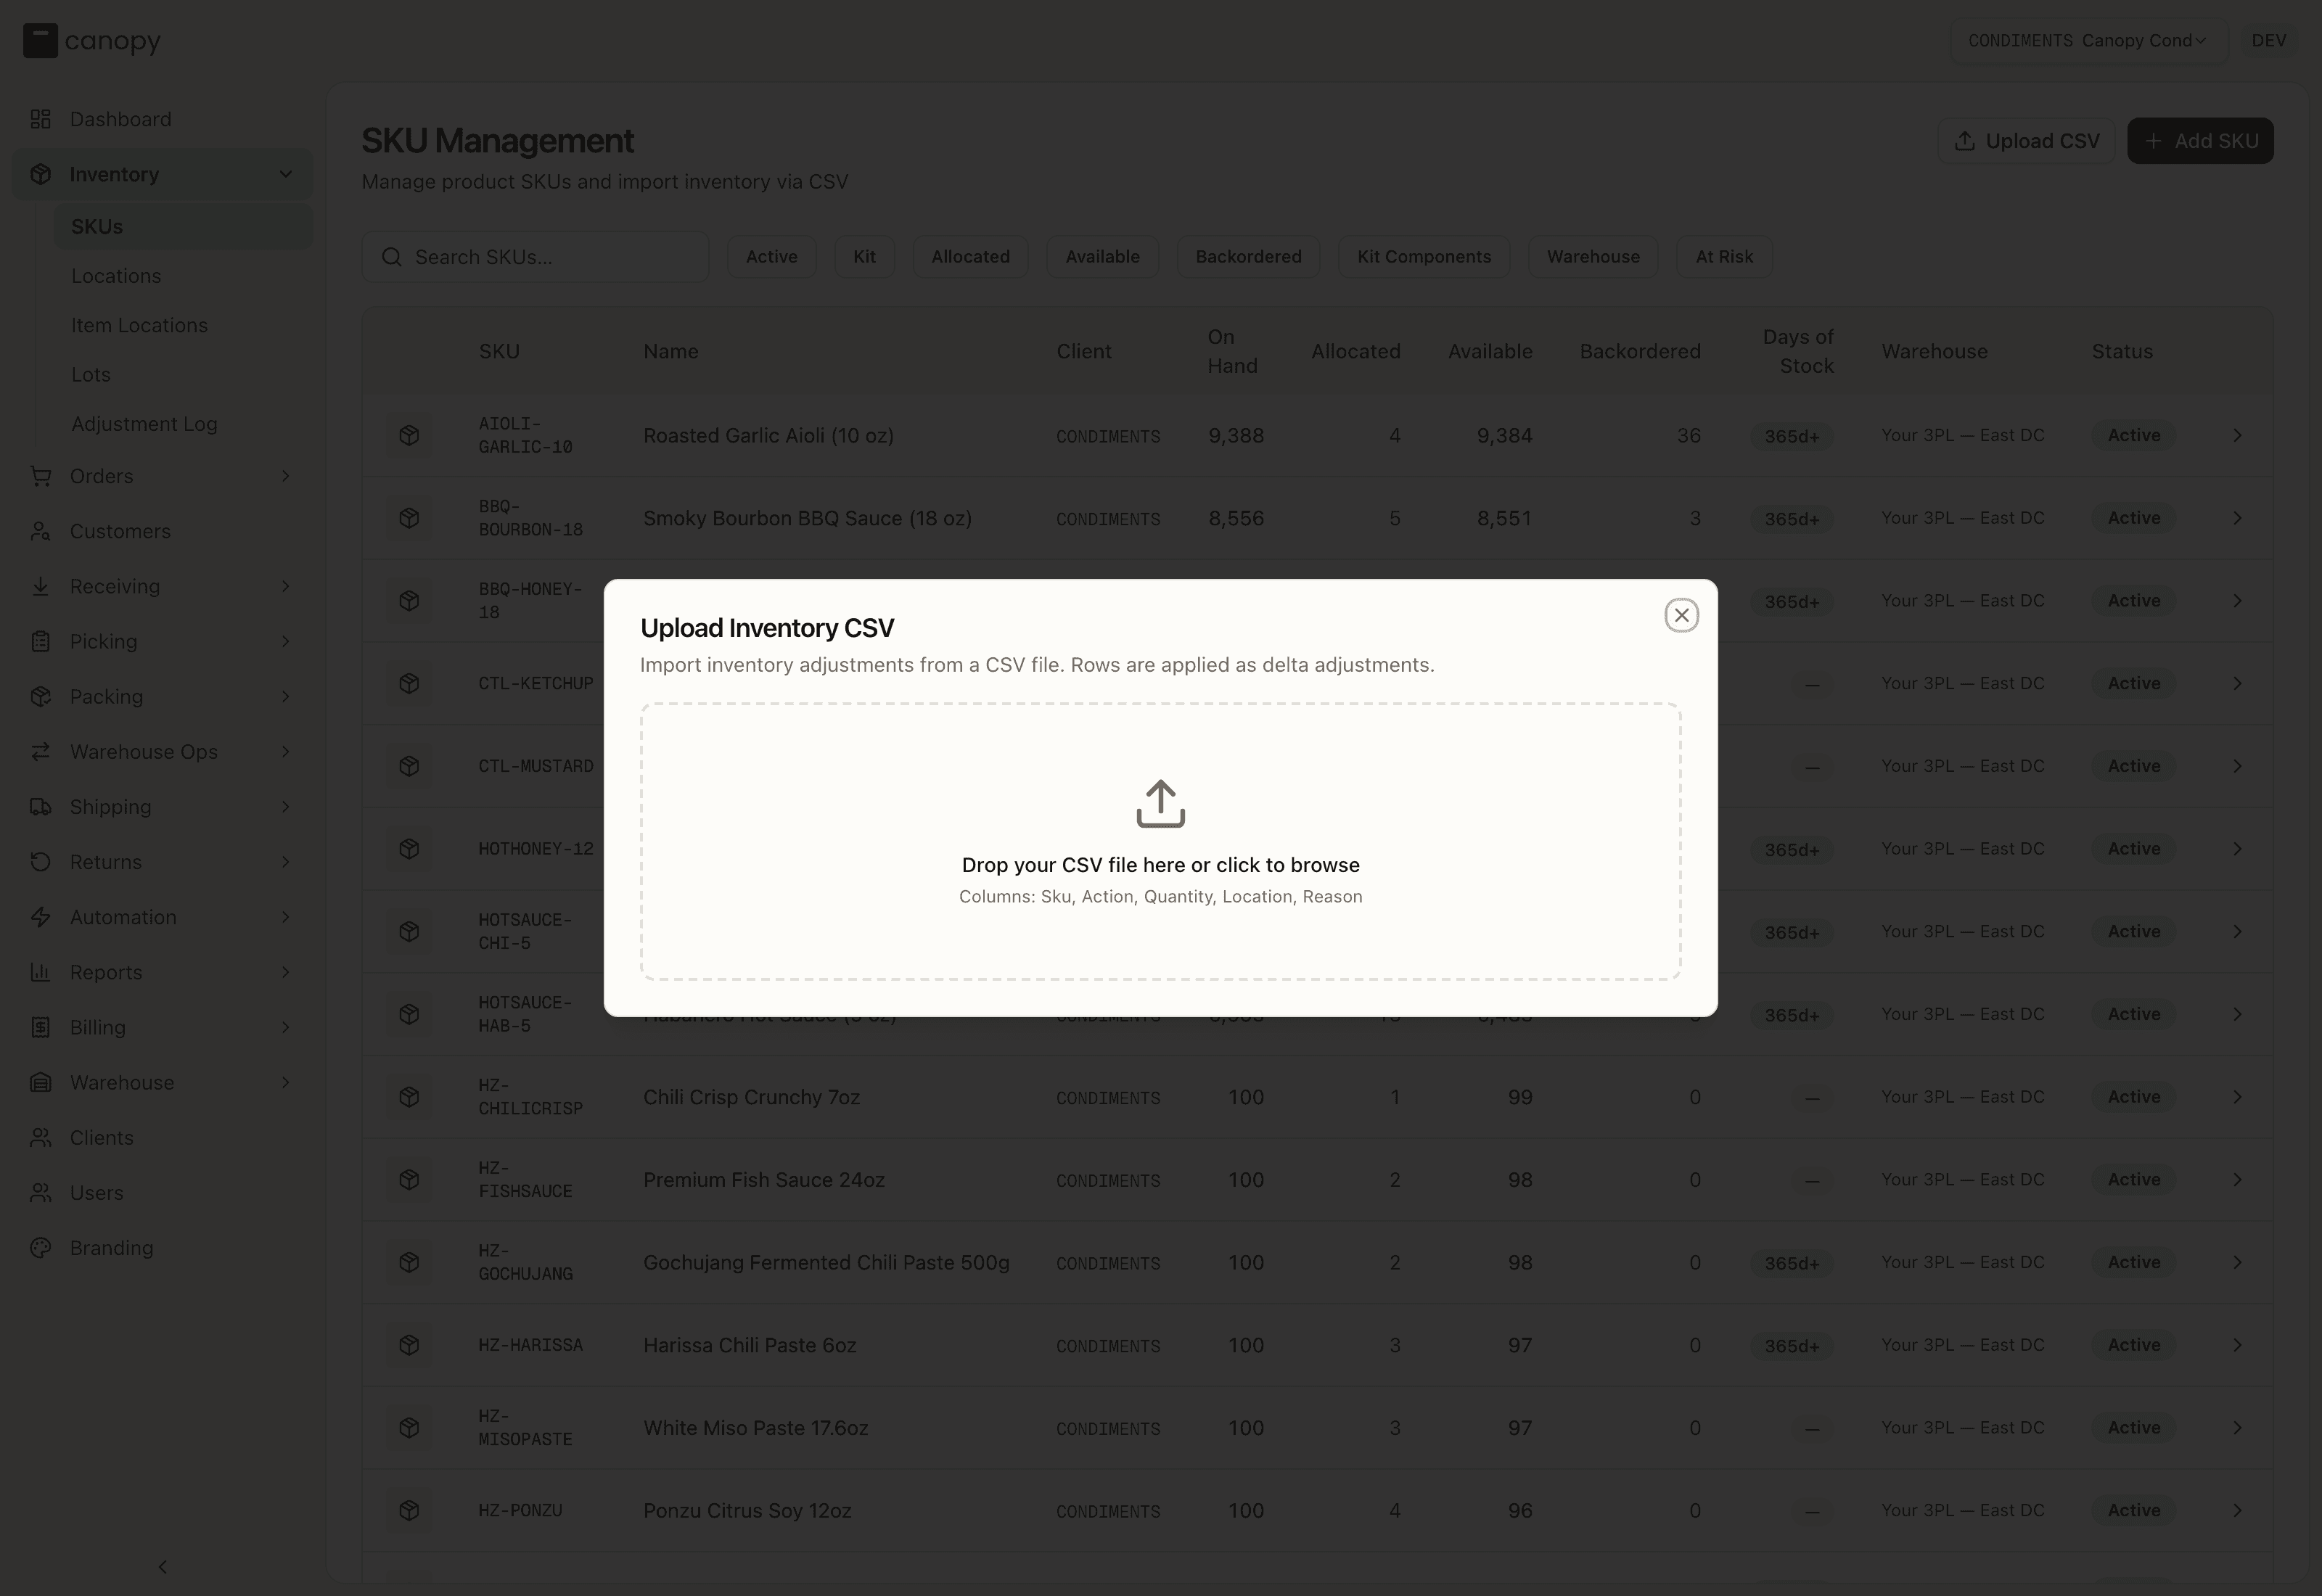Click the Automation lightning icon
Screen dimensions: 2322x1596
[40, 916]
